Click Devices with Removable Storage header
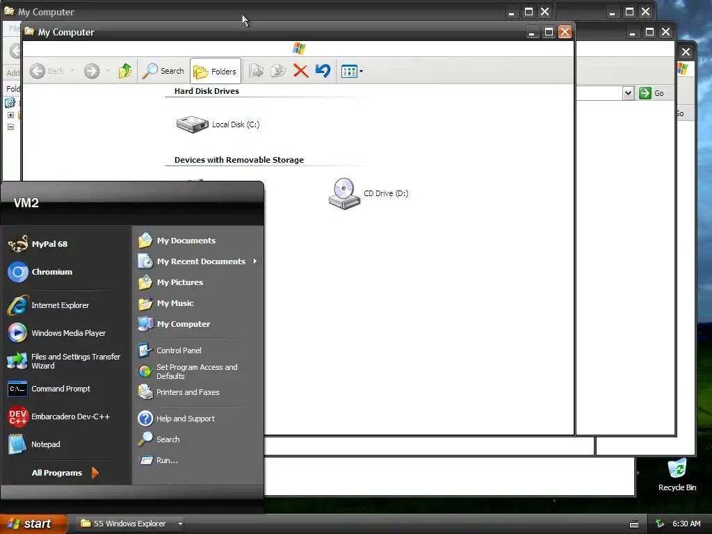The image size is (712, 534). coord(239,160)
